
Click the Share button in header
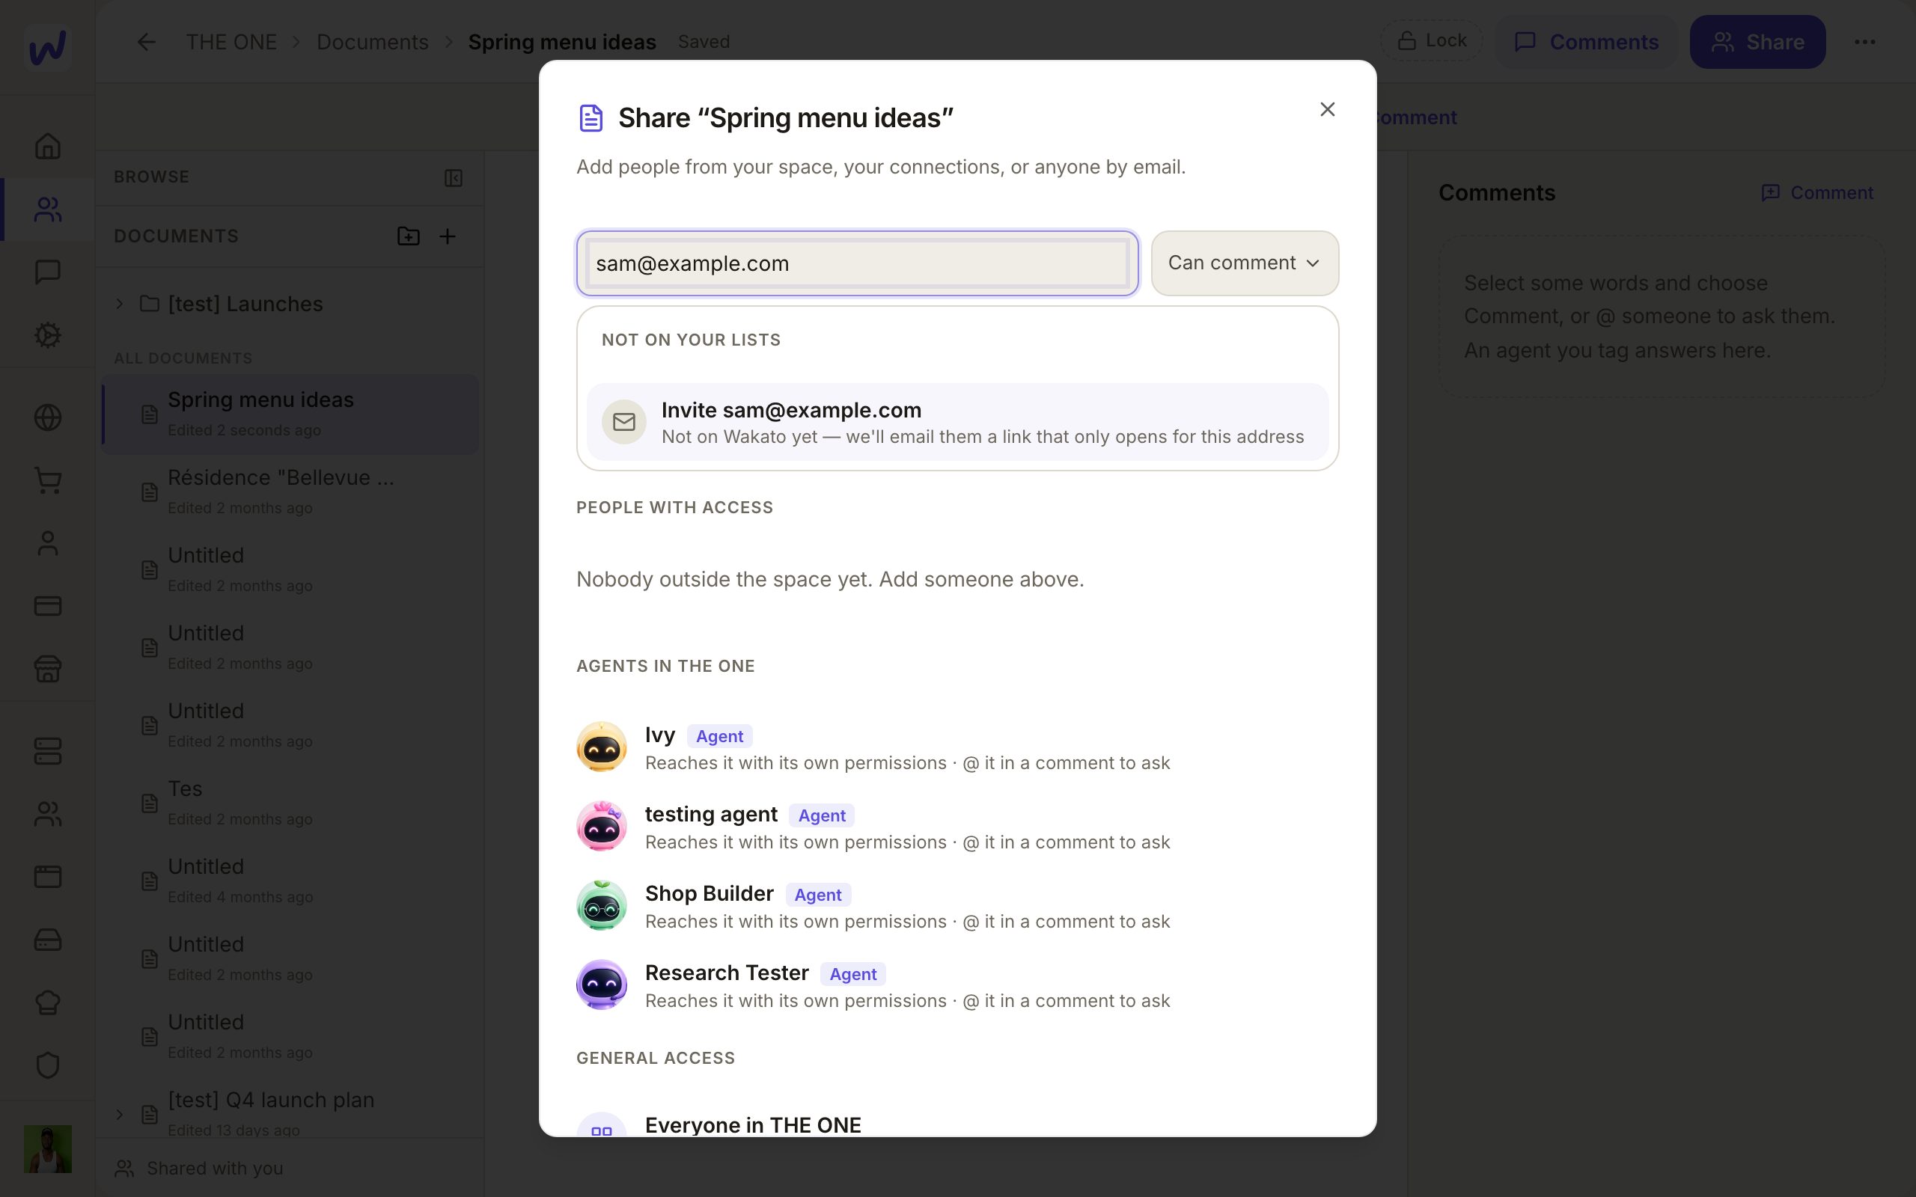[1757, 42]
